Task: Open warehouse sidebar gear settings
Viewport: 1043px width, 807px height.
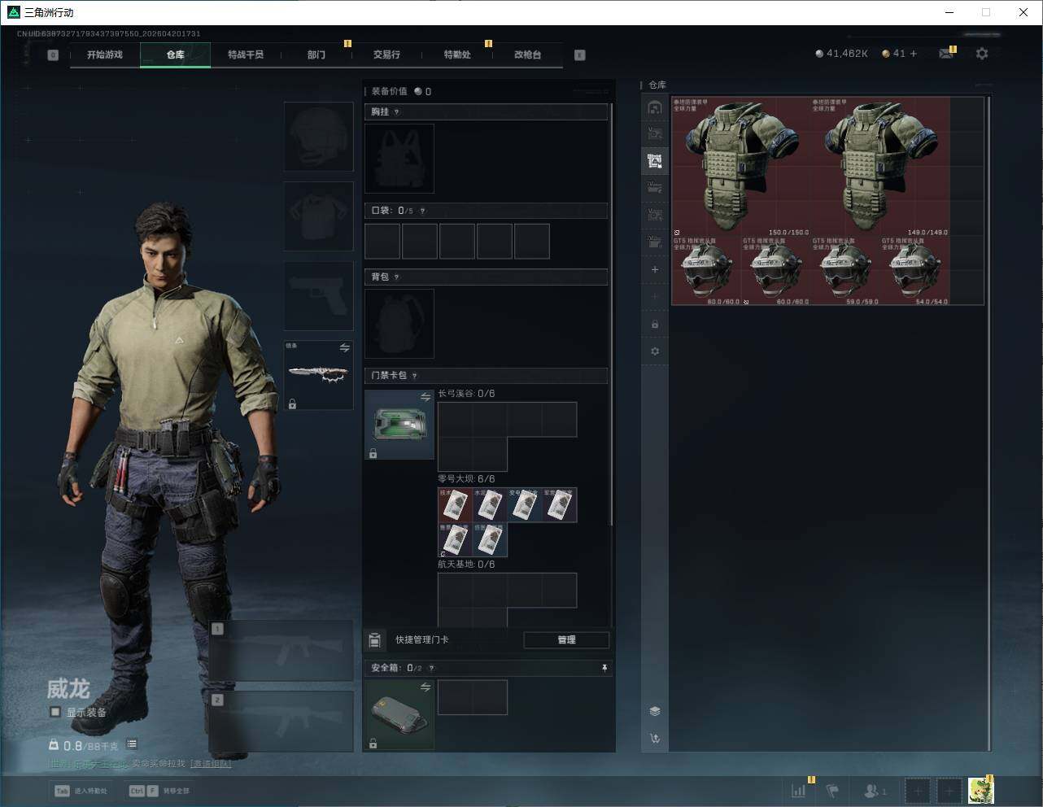Action: [655, 351]
